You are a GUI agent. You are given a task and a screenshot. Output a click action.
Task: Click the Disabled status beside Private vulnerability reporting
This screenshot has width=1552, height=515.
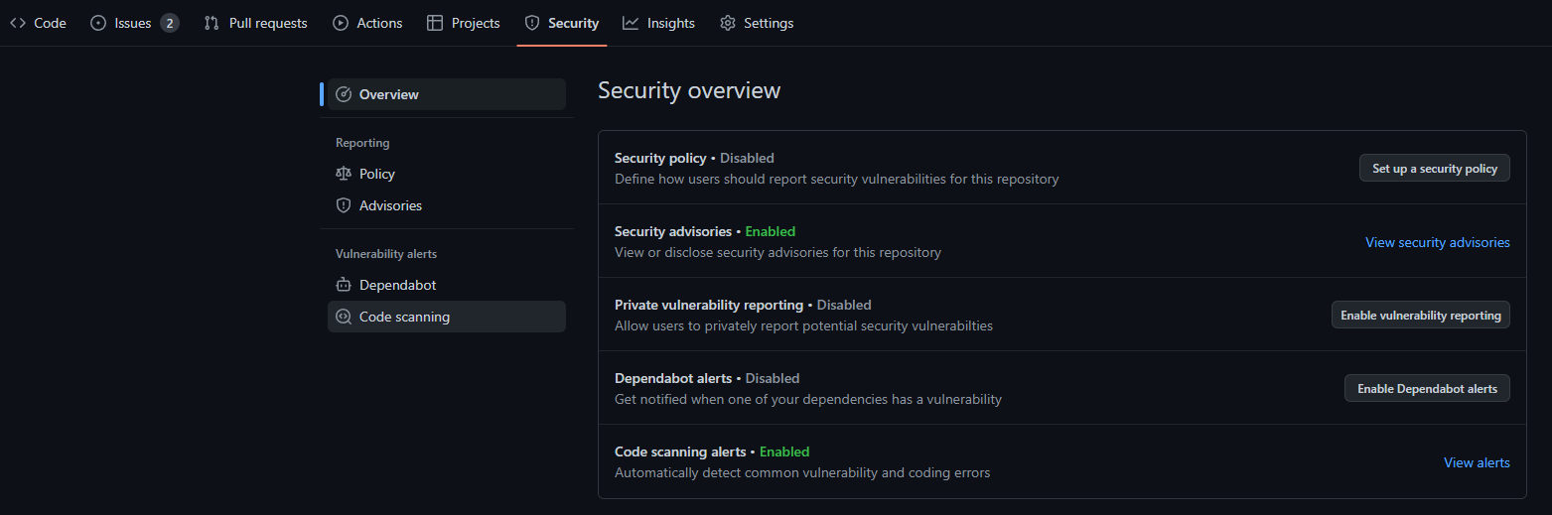(844, 305)
